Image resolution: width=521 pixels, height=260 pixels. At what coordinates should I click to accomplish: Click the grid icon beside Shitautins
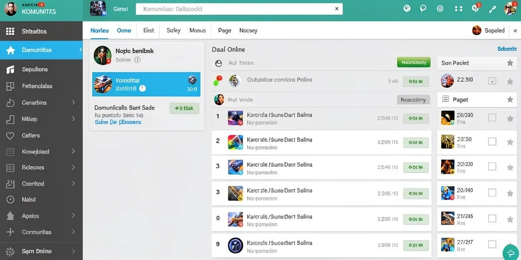click(x=10, y=31)
